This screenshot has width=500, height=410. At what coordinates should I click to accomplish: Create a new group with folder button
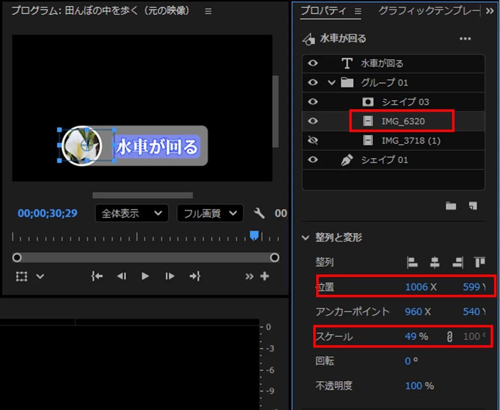pos(451,206)
